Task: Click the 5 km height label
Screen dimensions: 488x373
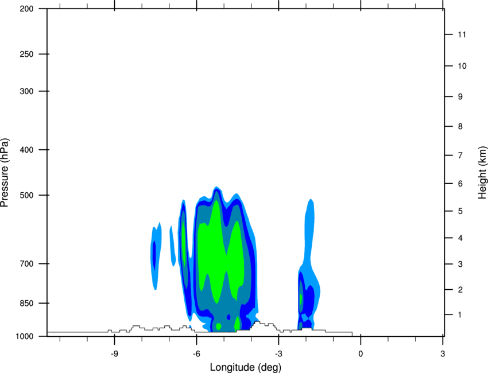Action: click(x=460, y=211)
